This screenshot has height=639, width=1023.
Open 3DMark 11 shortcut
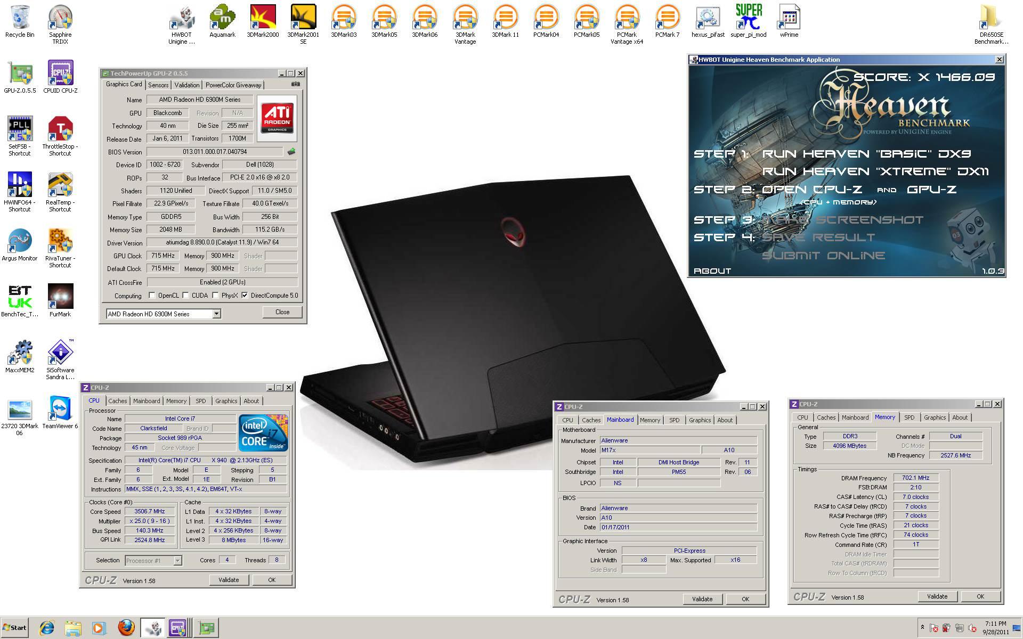coord(505,21)
